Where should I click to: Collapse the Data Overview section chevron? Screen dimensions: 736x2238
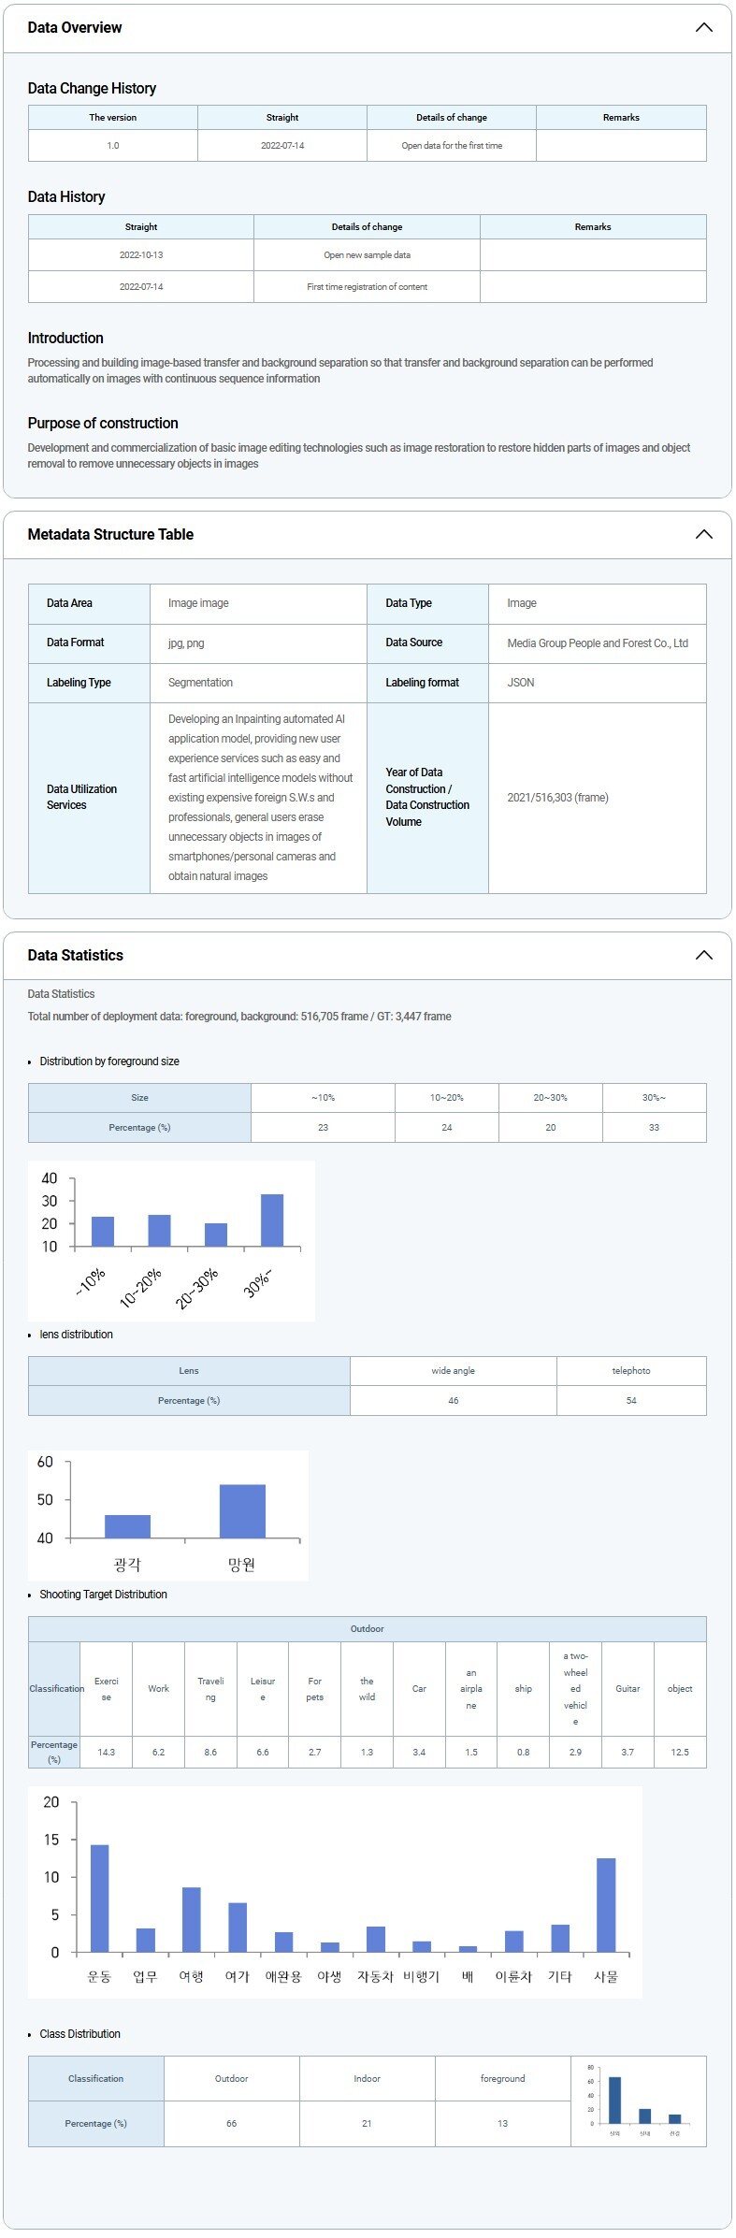[x=703, y=27]
